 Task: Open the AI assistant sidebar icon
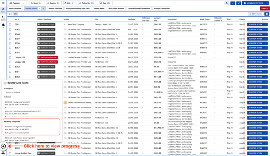[3, 25]
